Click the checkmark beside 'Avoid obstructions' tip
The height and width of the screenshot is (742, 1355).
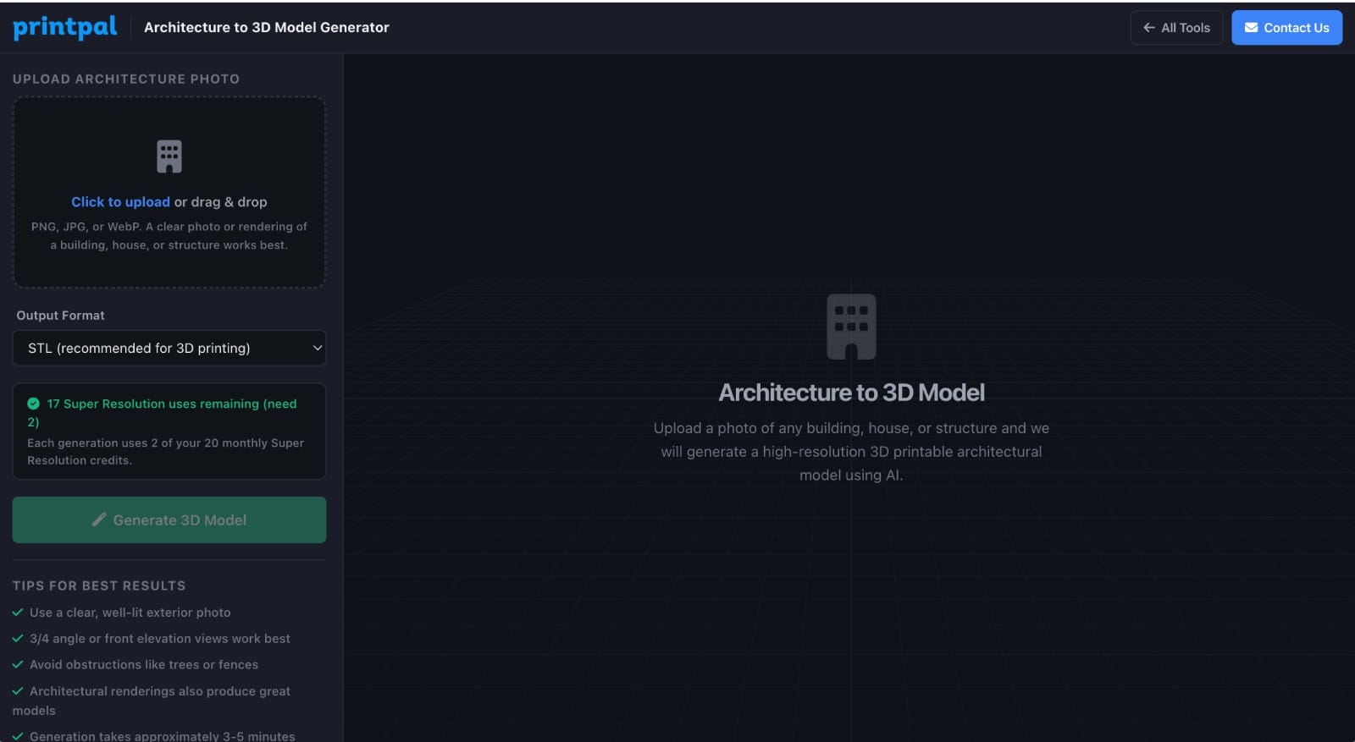18,665
